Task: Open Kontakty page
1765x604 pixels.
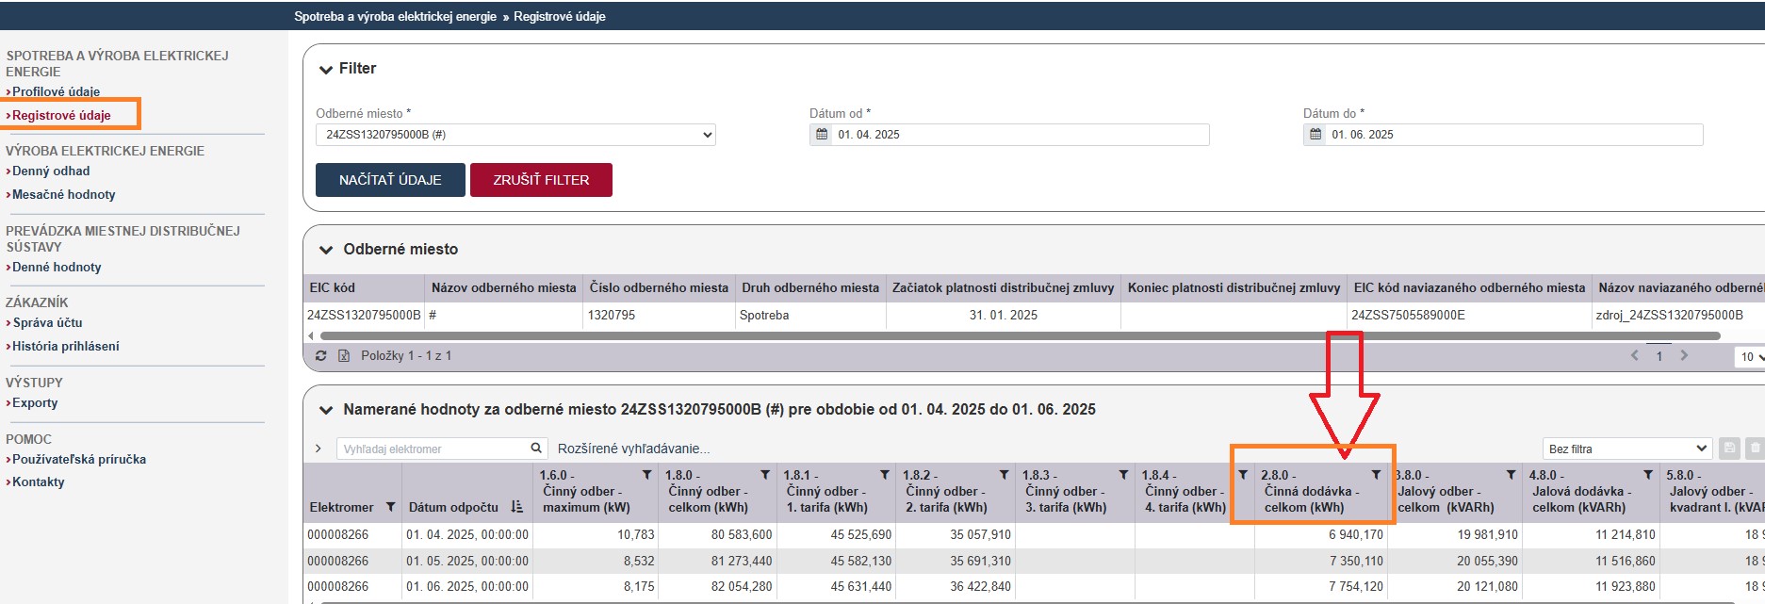Action: [x=38, y=482]
